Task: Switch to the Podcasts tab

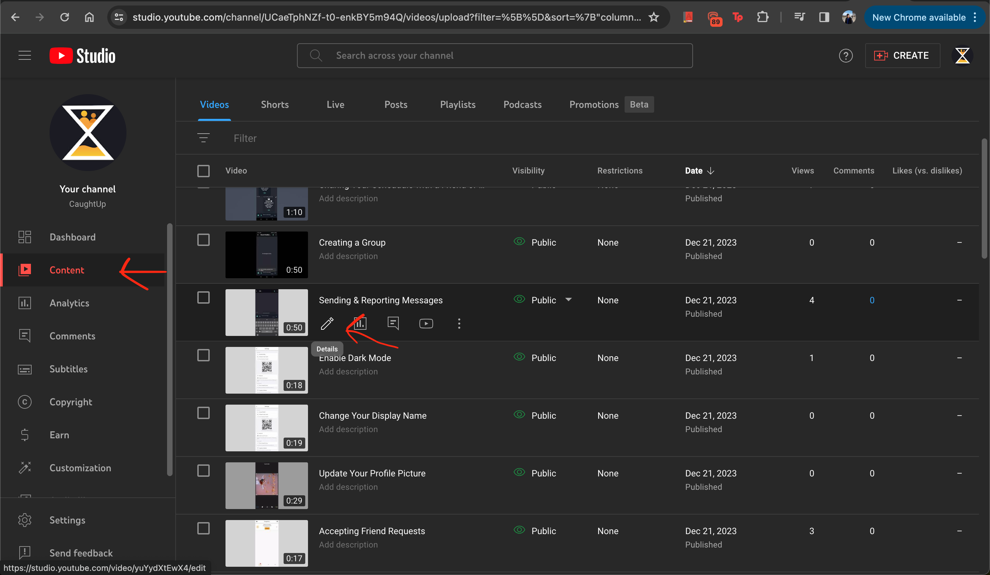Action: pos(522,104)
